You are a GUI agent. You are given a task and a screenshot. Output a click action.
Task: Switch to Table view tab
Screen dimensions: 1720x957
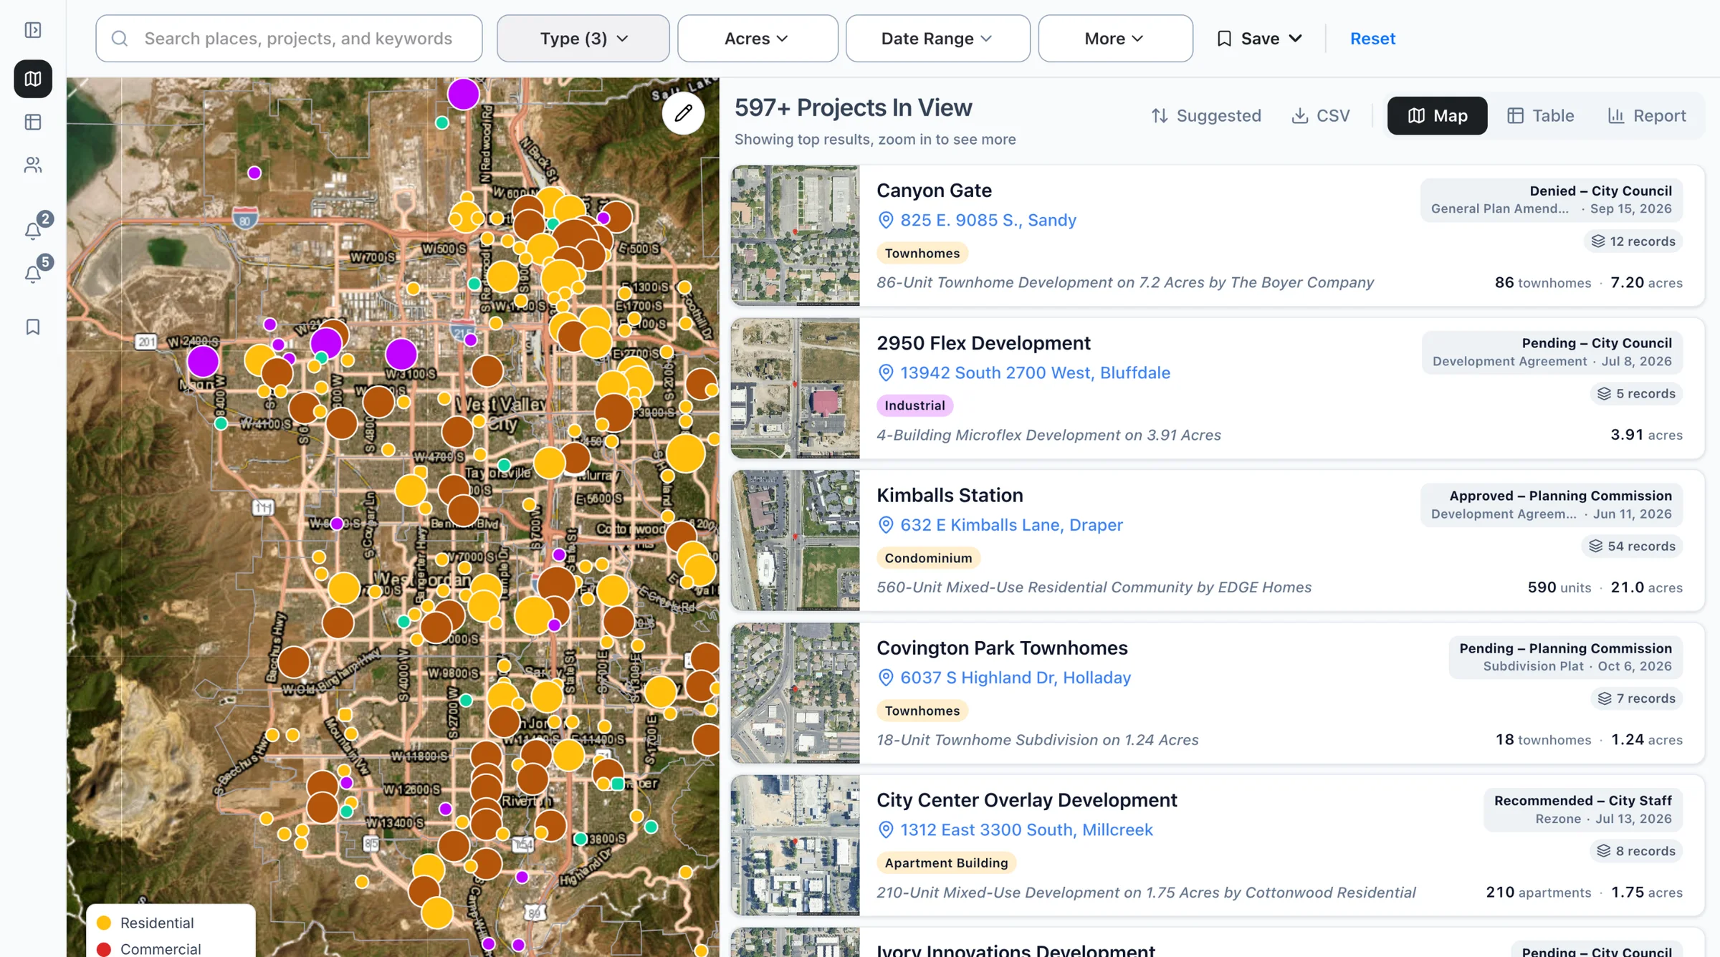pos(1540,115)
